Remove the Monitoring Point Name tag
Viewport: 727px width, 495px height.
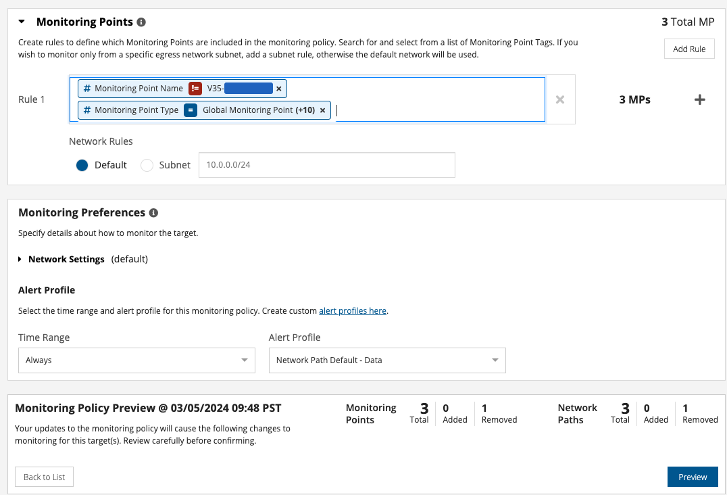[x=279, y=89]
